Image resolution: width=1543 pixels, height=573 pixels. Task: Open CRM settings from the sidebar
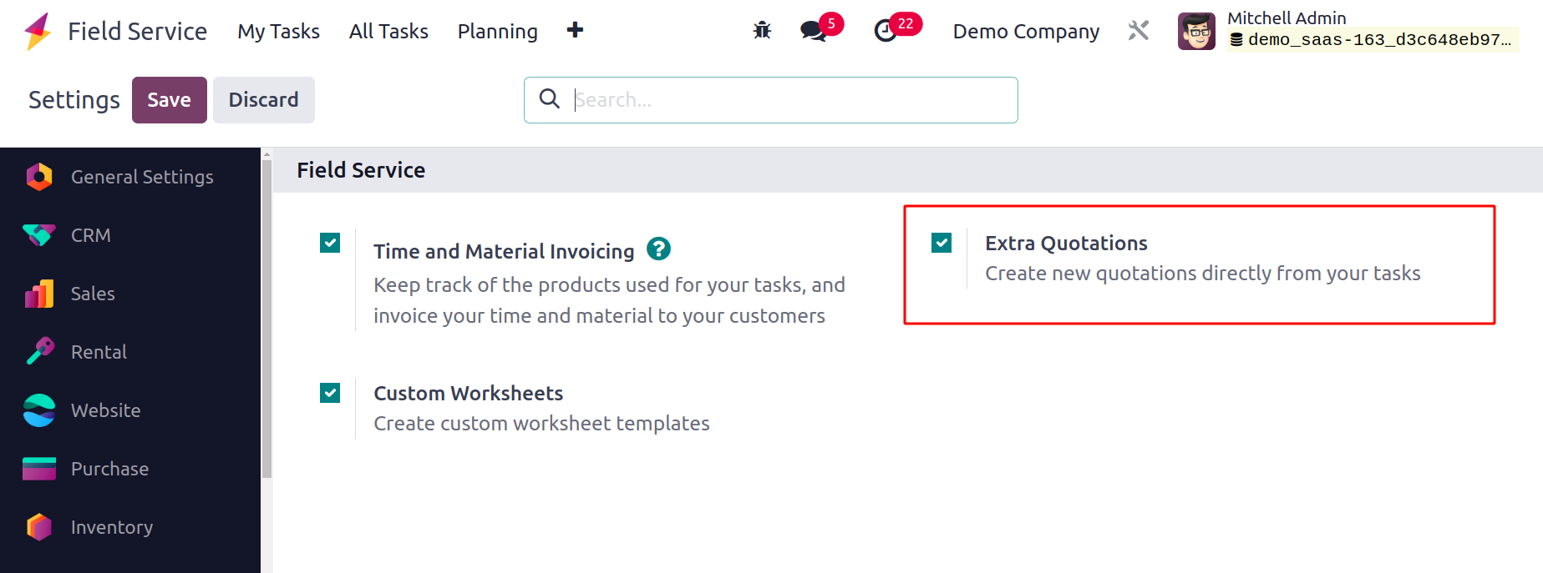coord(90,235)
